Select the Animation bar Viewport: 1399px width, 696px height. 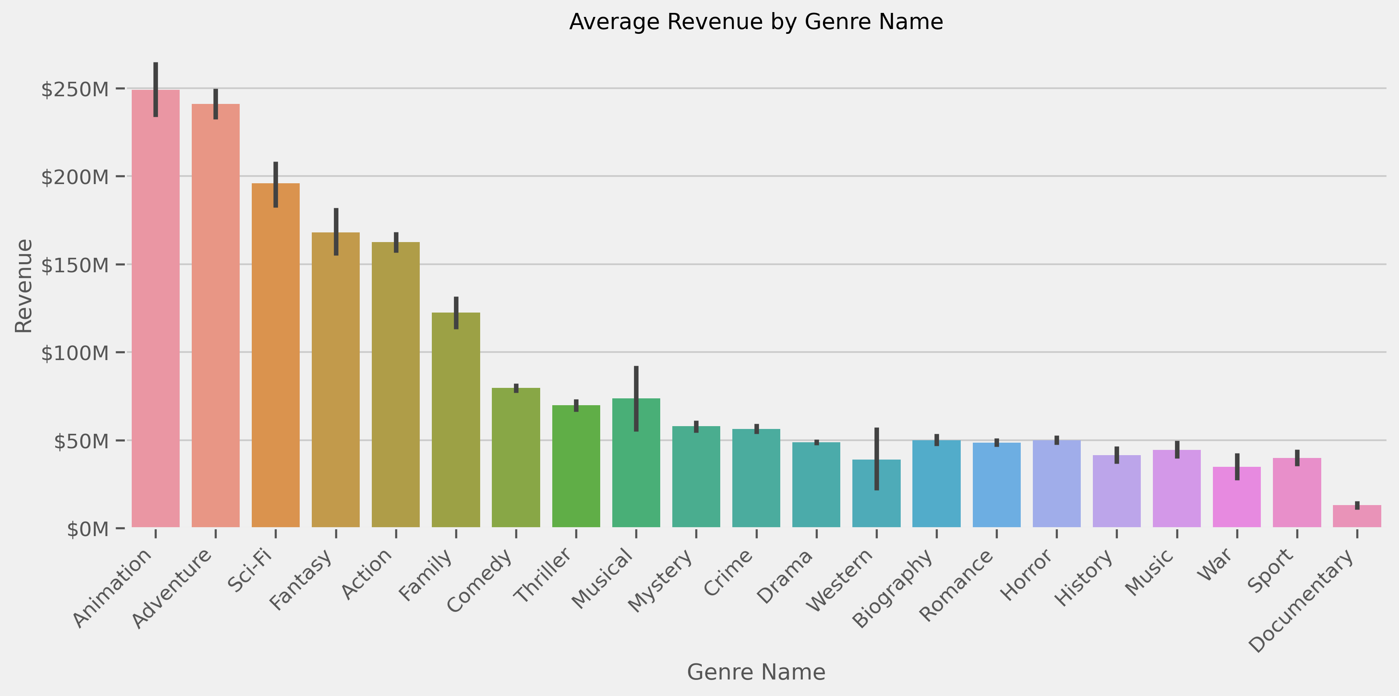pyautogui.click(x=156, y=309)
